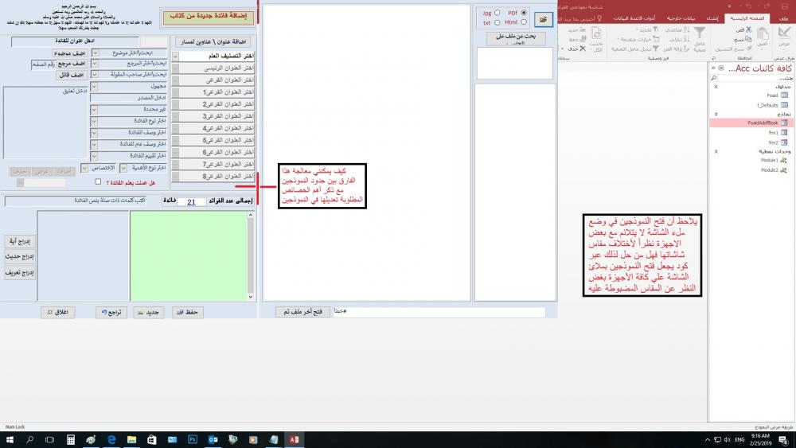
Task: Open Calculator from the taskbar
Action: tap(71, 439)
